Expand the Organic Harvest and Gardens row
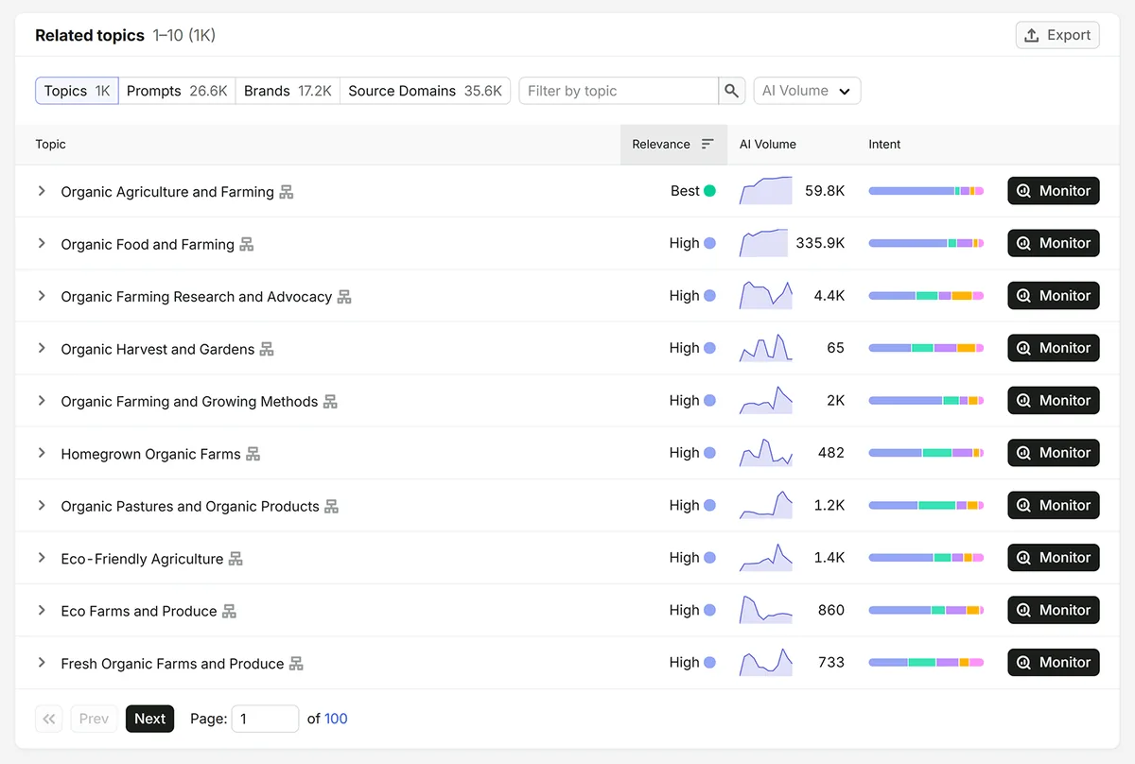 42,348
